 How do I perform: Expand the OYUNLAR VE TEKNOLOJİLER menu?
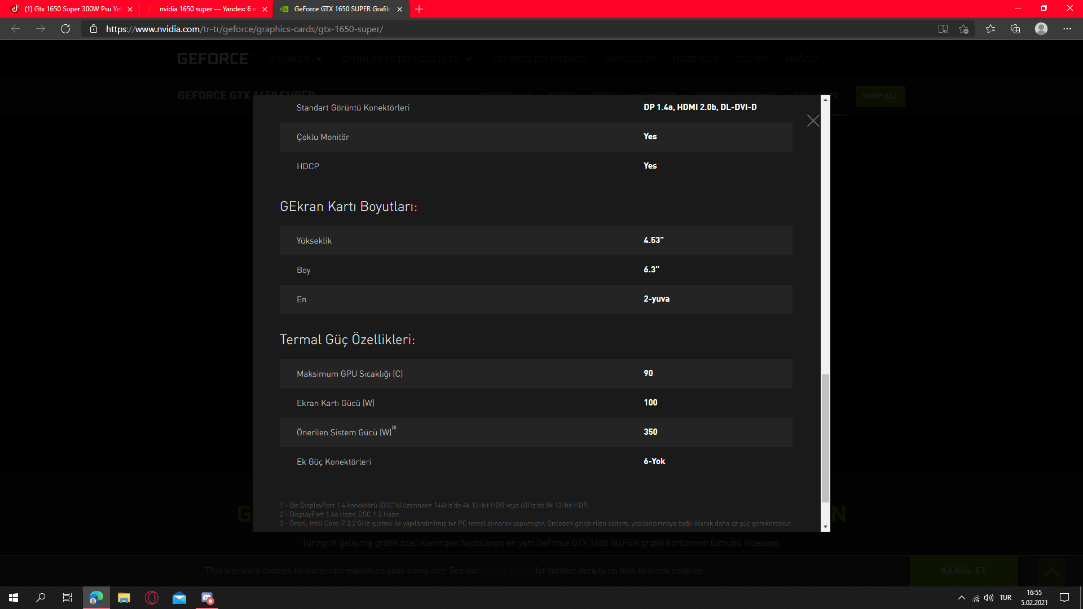tap(407, 59)
